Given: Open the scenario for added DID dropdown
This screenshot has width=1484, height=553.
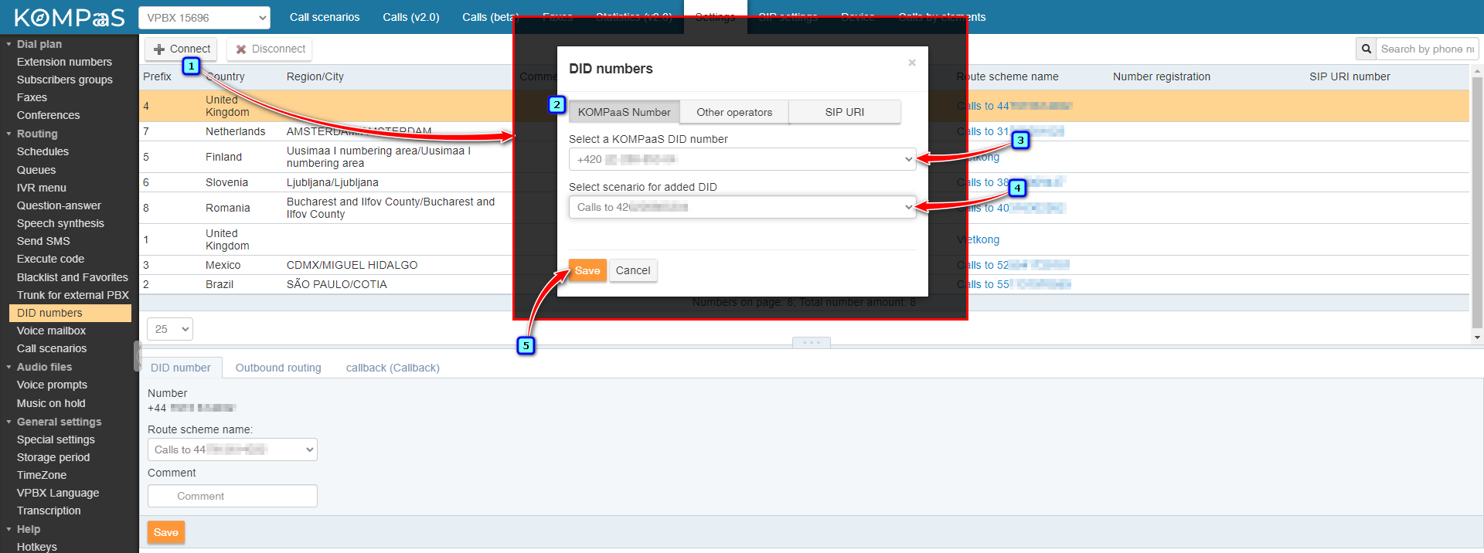Looking at the screenshot, I should (x=742, y=207).
